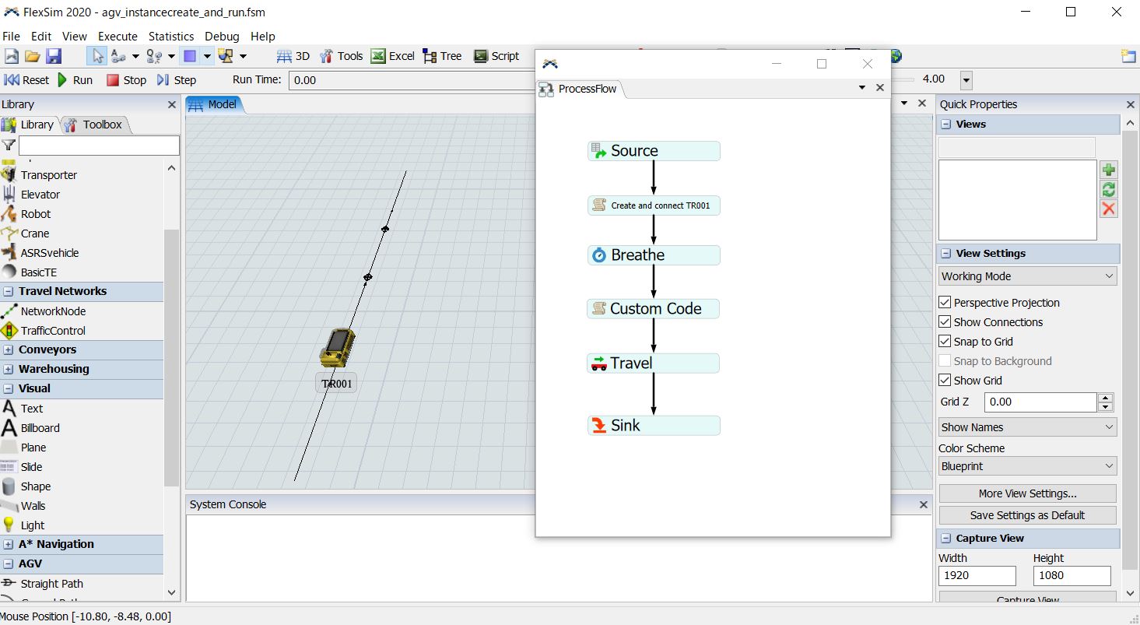Click the Save model disk icon

pyautogui.click(x=53, y=56)
